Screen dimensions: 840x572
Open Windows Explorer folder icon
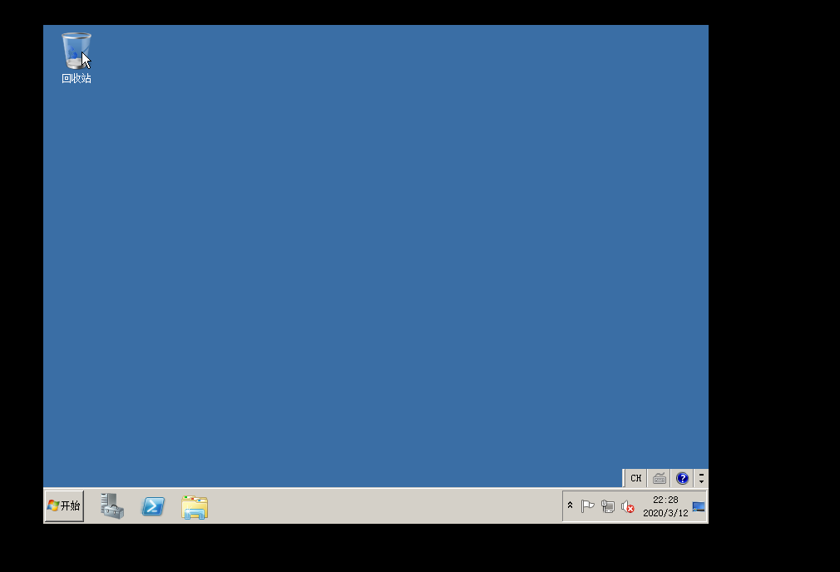coord(195,506)
